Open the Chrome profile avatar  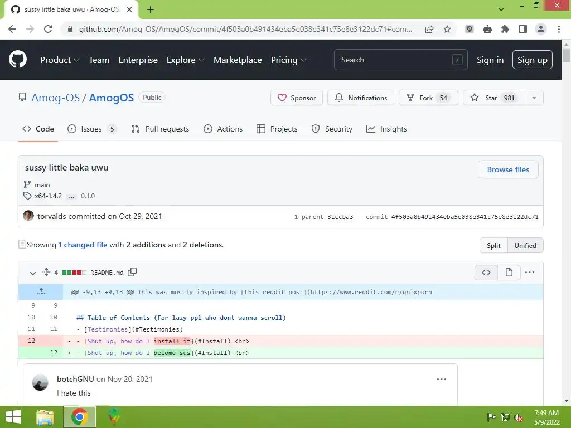click(x=541, y=29)
